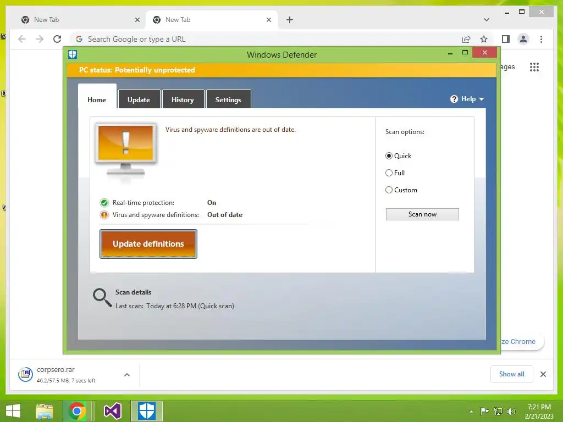The height and width of the screenshot is (422, 563).
Task: Open File Explorer from taskbar
Action: coord(45,411)
